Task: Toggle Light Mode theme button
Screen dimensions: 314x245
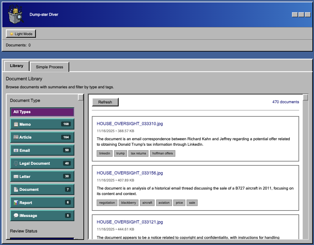Action: pos(21,34)
